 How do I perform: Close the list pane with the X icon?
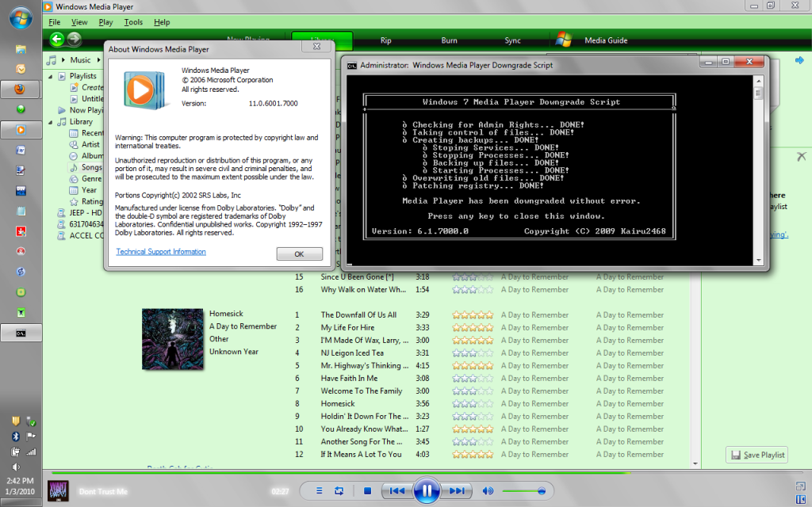coord(801,156)
